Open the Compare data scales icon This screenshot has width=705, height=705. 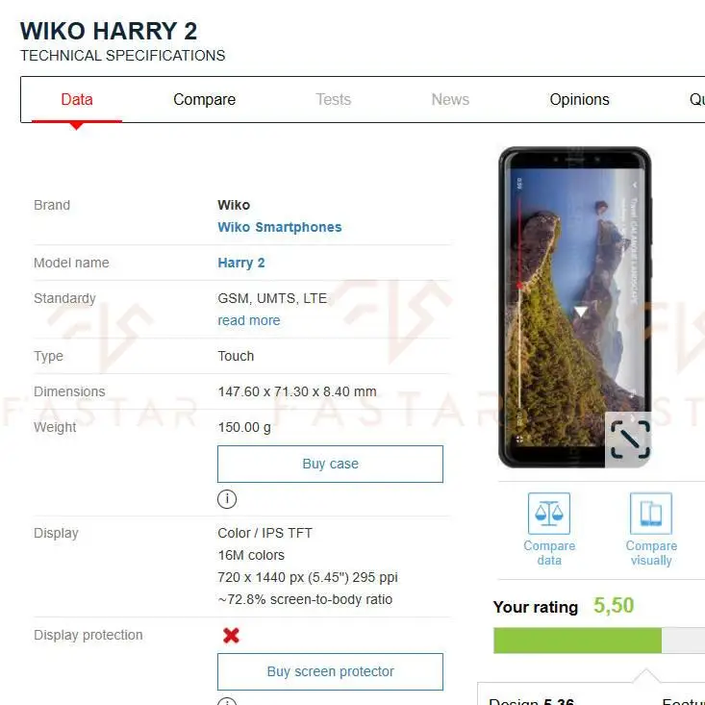click(549, 513)
